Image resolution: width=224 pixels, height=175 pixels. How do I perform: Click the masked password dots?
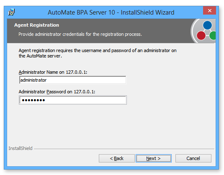(33, 100)
